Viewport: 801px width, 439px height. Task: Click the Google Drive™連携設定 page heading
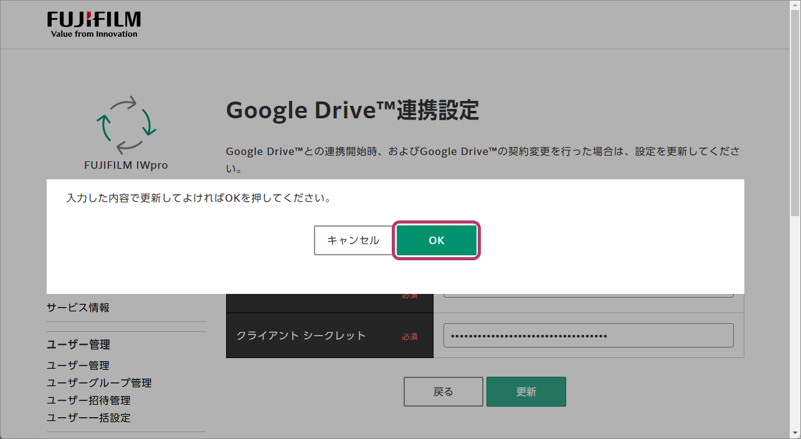coord(353,111)
